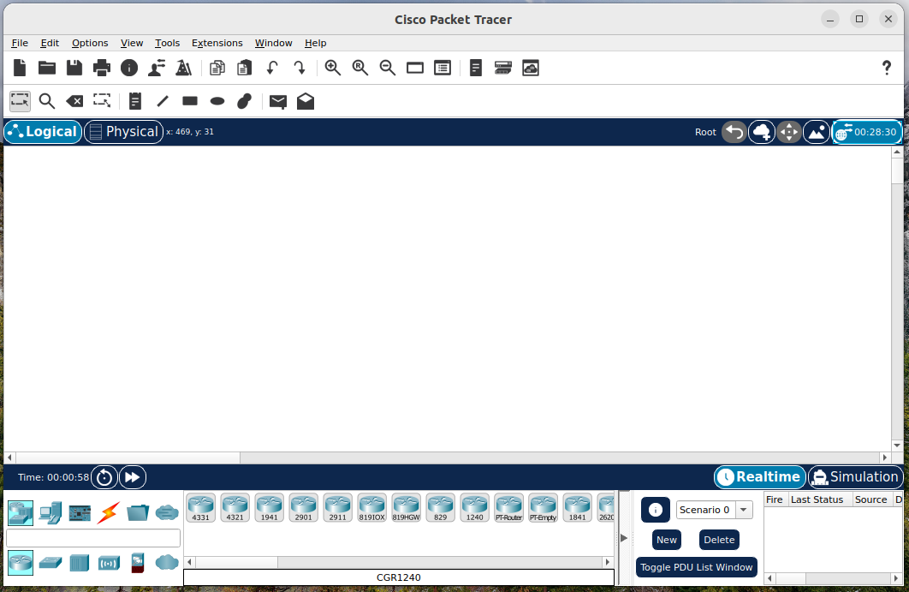The width and height of the screenshot is (909, 592).
Task: Print the workspace using the printer icon
Action: pos(102,68)
